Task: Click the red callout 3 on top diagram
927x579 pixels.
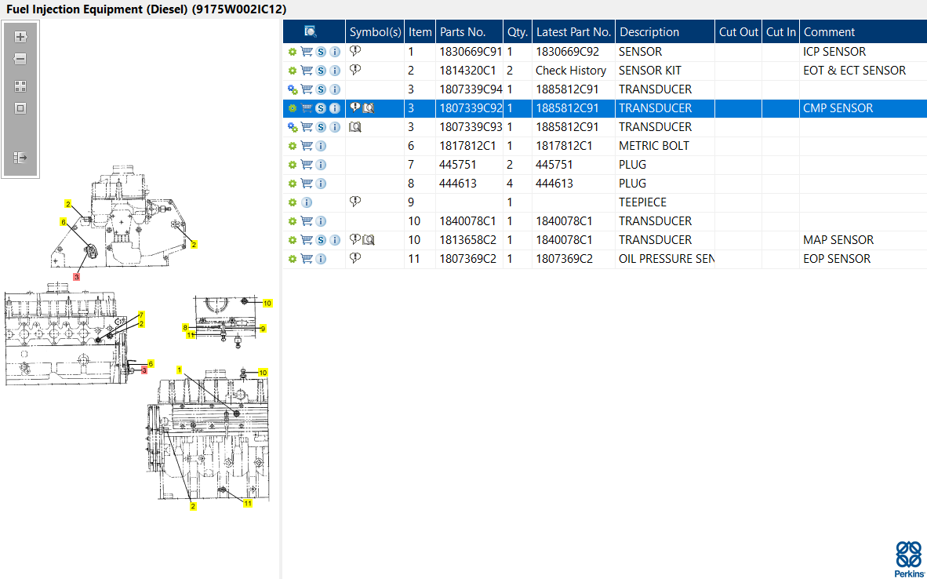Action: [x=76, y=277]
